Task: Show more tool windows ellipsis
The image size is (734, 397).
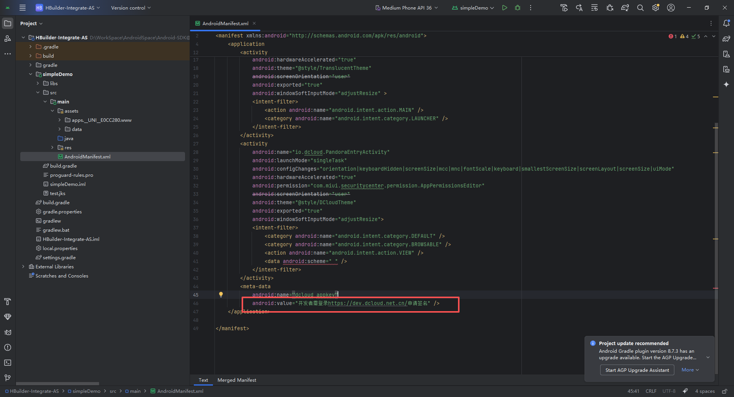Action: coord(8,54)
